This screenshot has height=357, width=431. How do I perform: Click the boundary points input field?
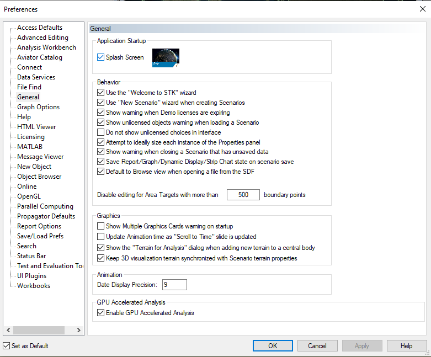(x=243, y=195)
